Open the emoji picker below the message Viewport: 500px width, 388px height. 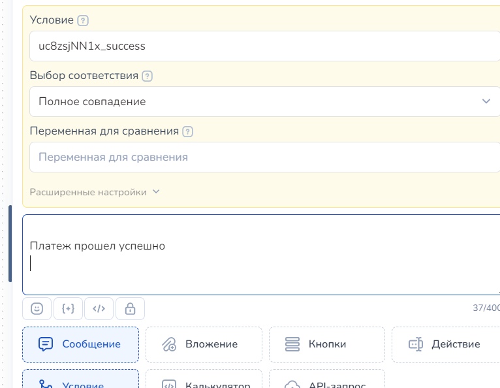[x=37, y=309]
